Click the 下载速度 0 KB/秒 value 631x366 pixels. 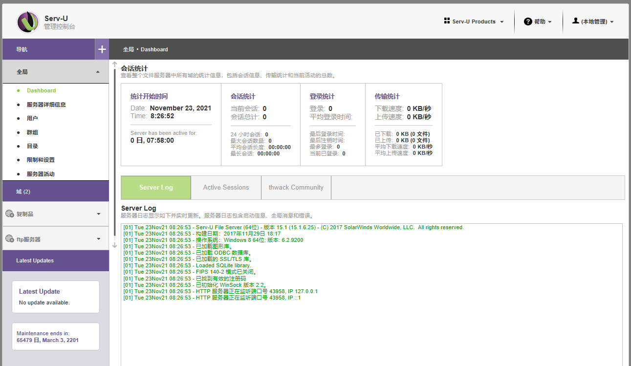(x=419, y=108)
